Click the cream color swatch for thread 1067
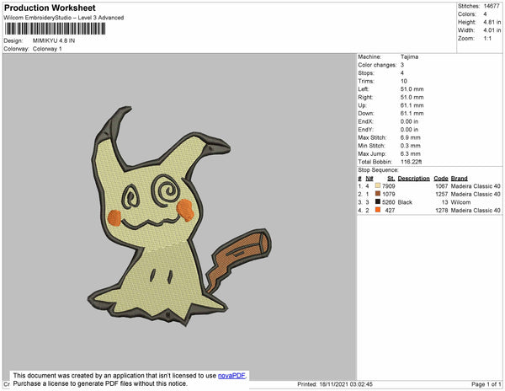This screenshot has width=505, height=391. point(378,185)
